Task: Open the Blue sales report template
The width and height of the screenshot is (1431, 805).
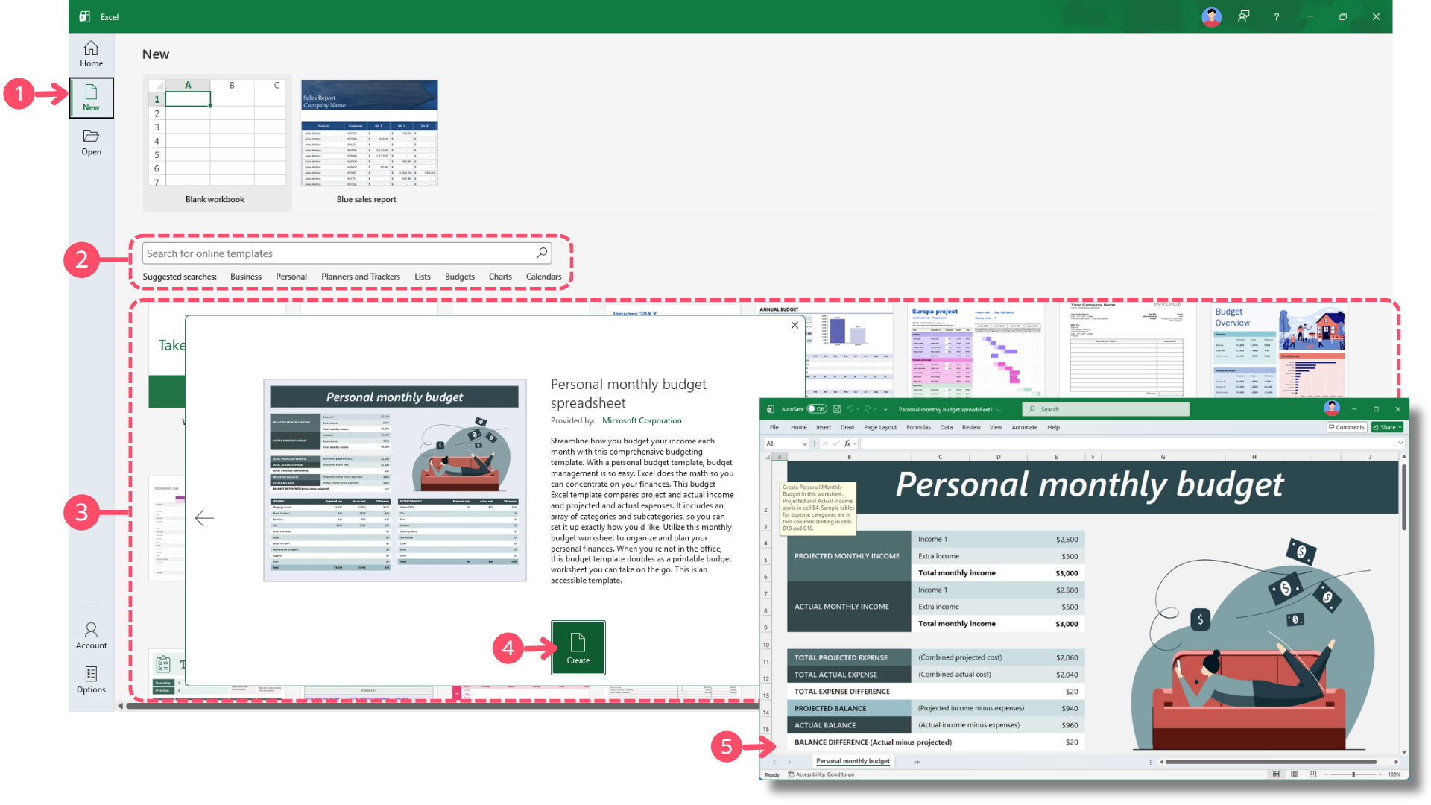Action: tap(369, 142)
